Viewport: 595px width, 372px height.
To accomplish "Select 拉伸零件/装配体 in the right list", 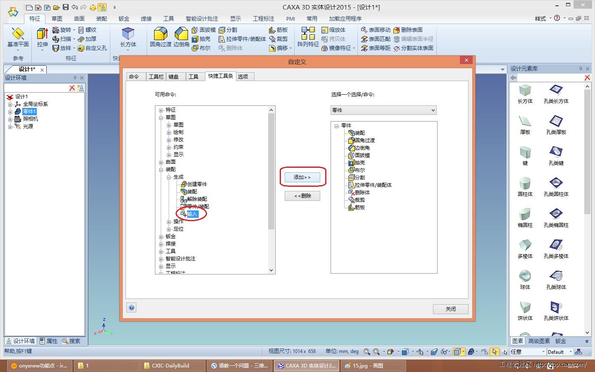I will tap(370, 185).
